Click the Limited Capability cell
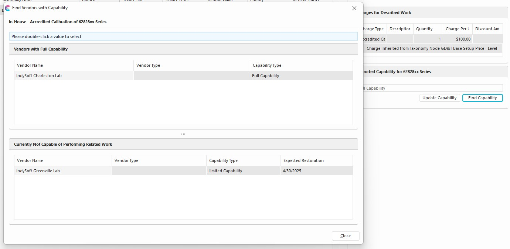The height and width of the screenshot is (249, 510). 243,171
